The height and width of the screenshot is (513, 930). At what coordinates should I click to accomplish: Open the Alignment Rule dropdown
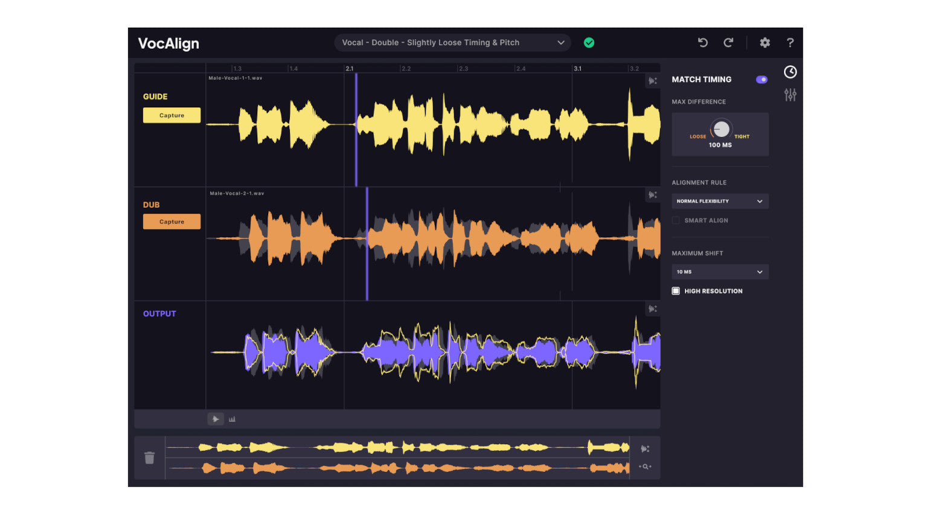pyautogui.click(x=720, y=201)
